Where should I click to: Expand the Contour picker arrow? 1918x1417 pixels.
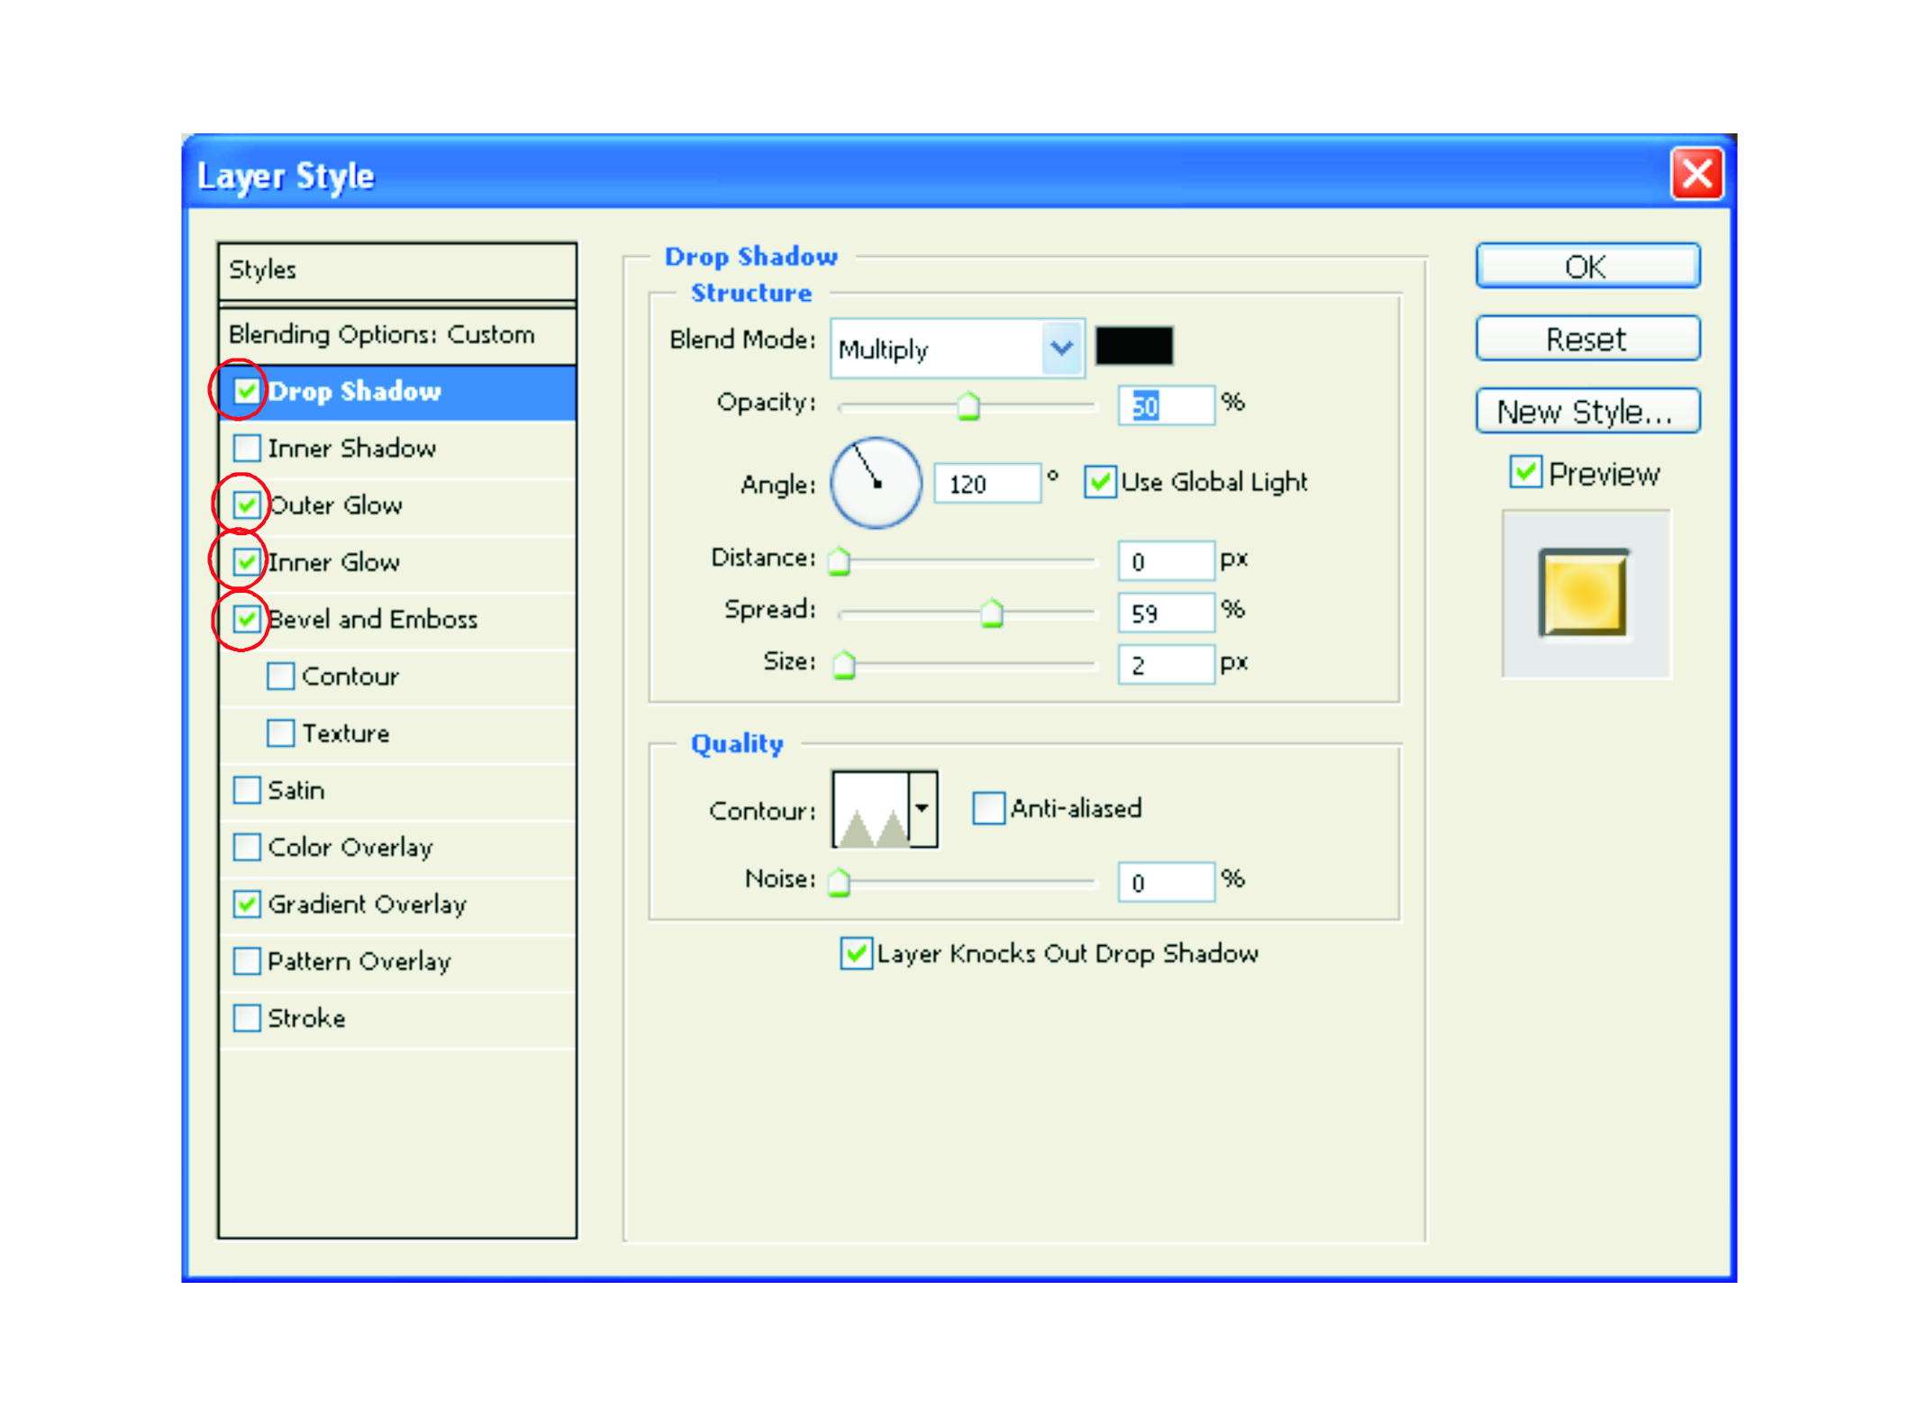[923, 809]
